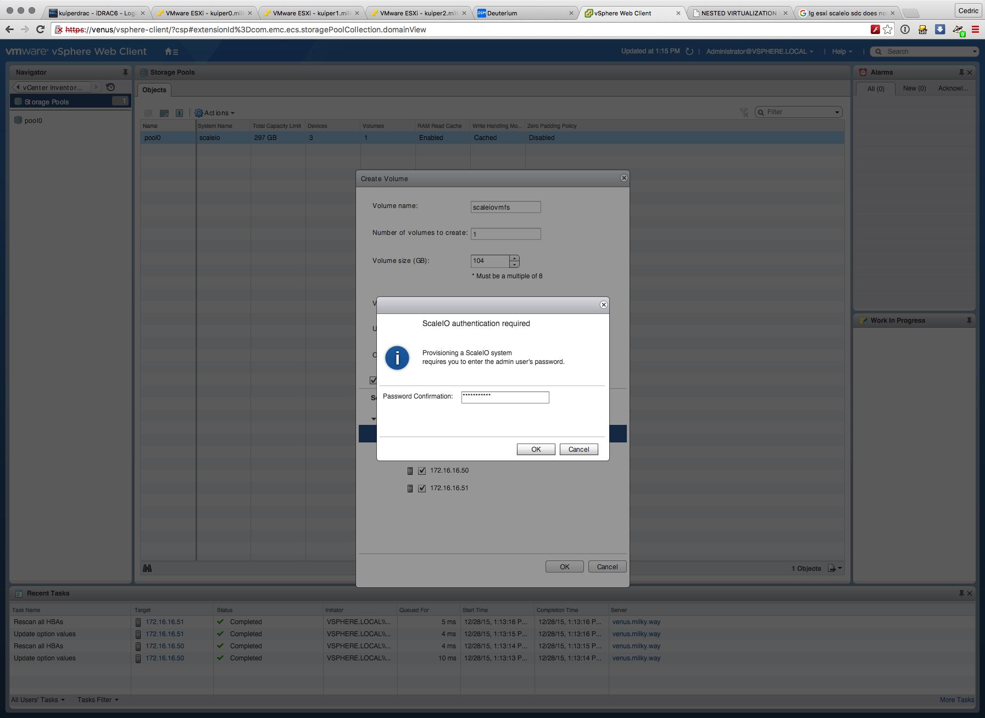Pin the Work In Progress panel
985x718 pixels.
click(x=969, y=321)
